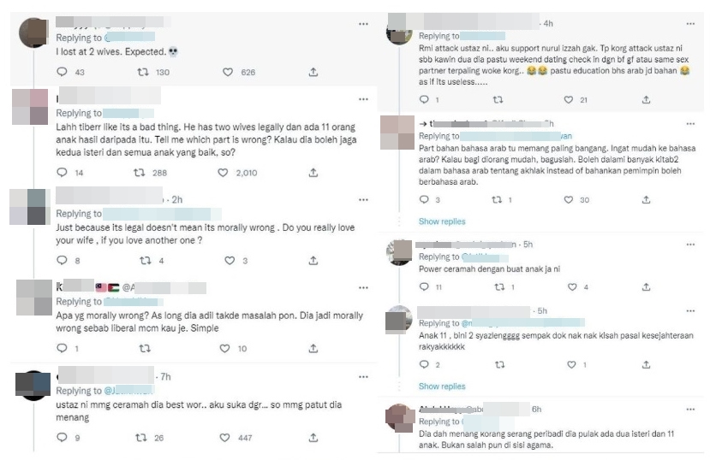Viewport: 716px width, 460px height.
Task: Open the 7h timestamp on "ustaz ni mmg" tweet
Action: click(x=165, y=377)
